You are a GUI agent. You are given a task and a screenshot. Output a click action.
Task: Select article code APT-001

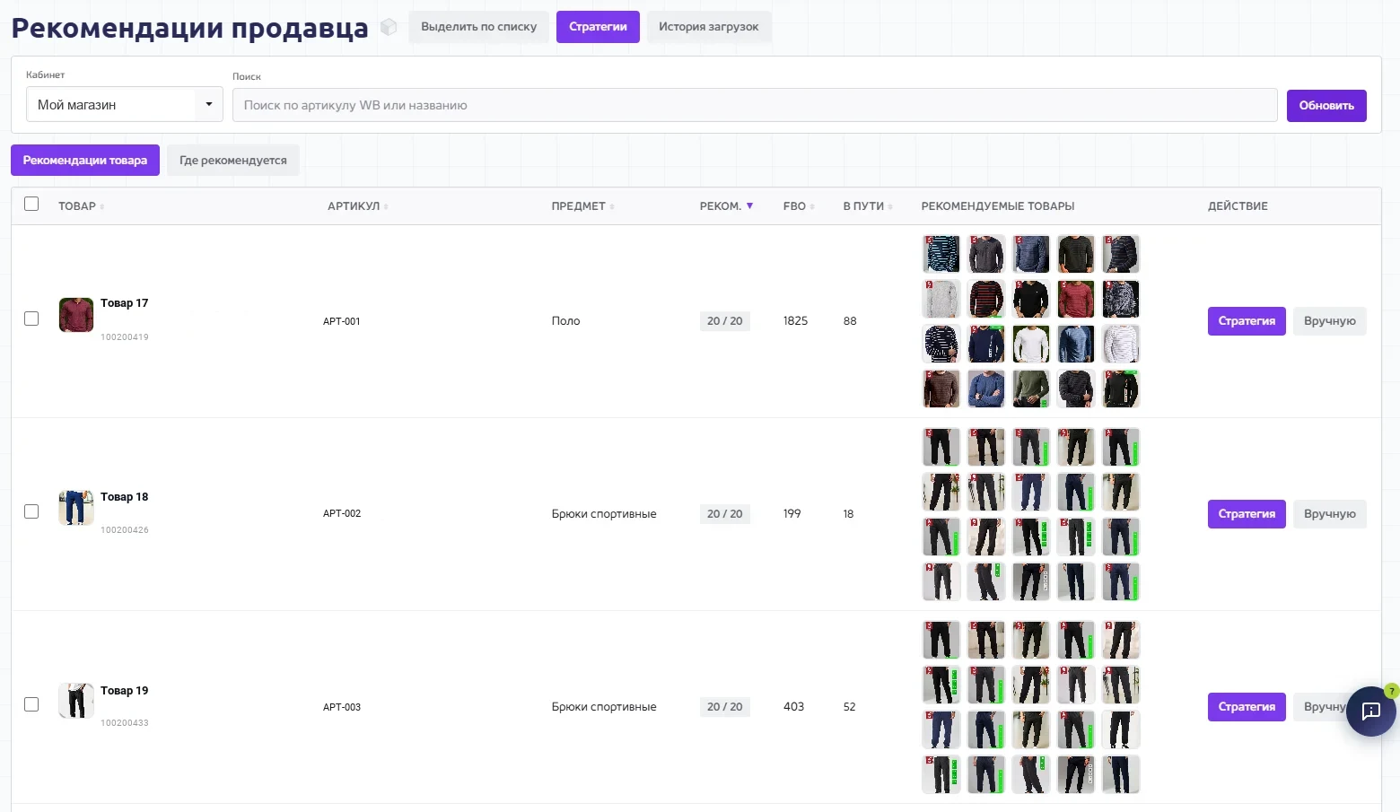point(342,321)
